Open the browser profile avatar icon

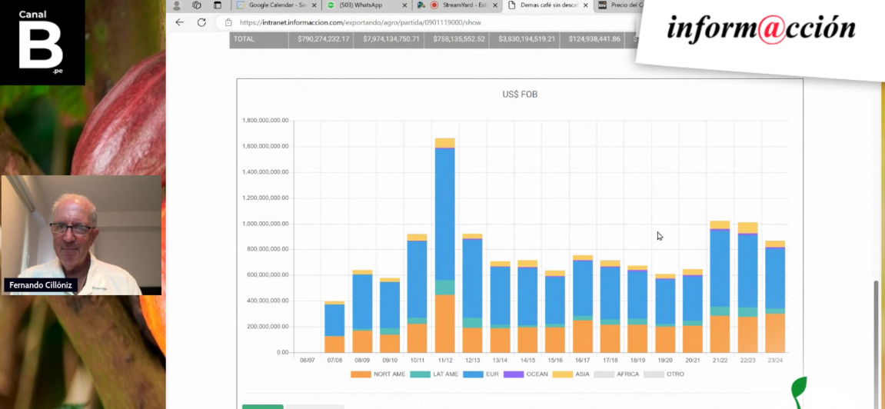(x=177, y=5)
